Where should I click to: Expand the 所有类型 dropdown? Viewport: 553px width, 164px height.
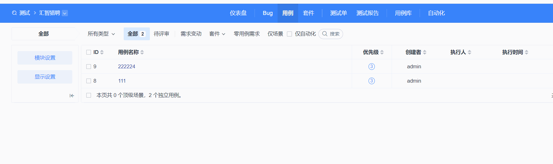[x=101, y=34]
